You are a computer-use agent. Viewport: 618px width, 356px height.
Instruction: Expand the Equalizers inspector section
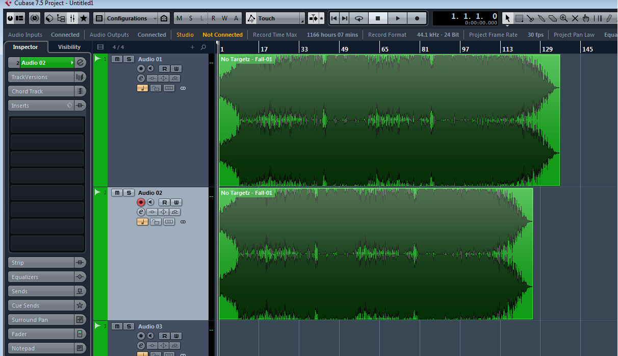[42, 277]
